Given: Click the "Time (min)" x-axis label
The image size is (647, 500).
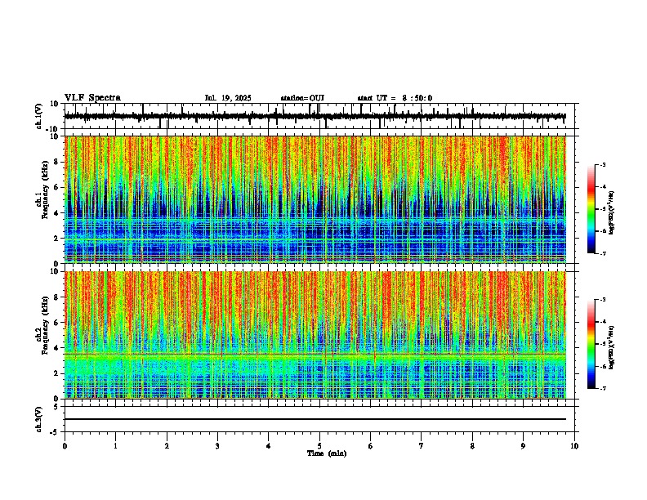Looking at the screenshot, I should coord(327,453).
